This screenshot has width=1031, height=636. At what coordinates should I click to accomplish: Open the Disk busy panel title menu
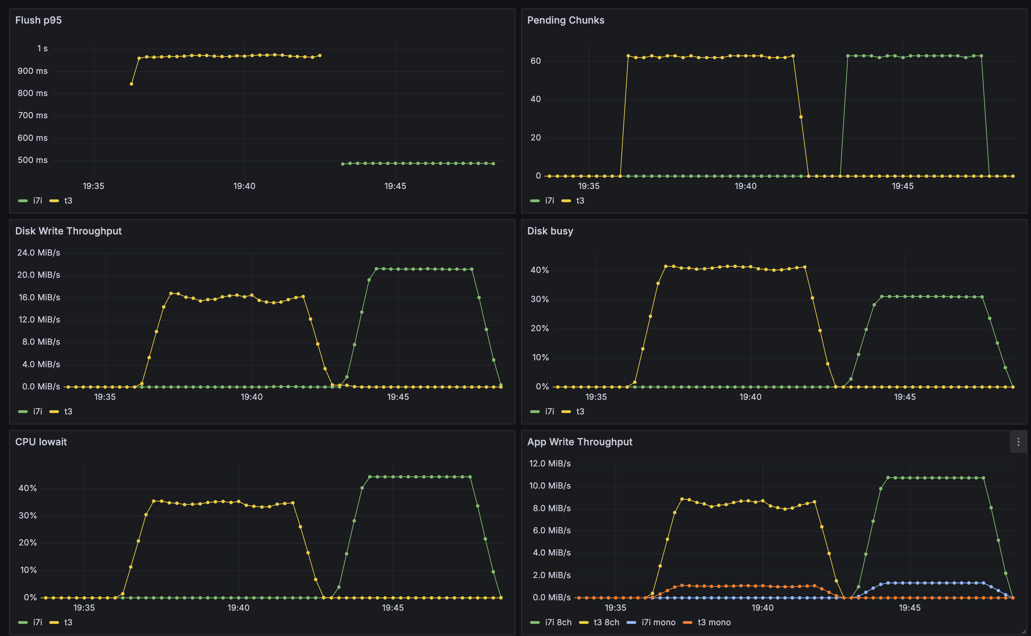tap(550, 231)
